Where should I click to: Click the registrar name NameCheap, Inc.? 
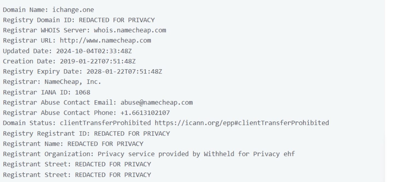73,82
